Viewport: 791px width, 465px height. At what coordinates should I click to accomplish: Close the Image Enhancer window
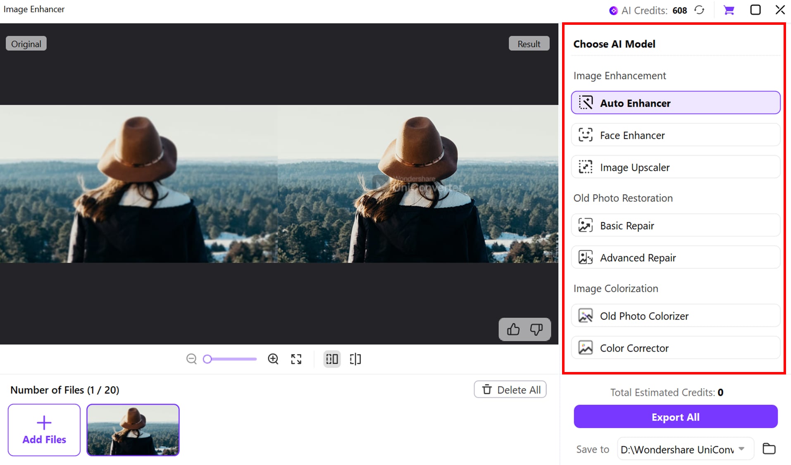coord(780,10)
